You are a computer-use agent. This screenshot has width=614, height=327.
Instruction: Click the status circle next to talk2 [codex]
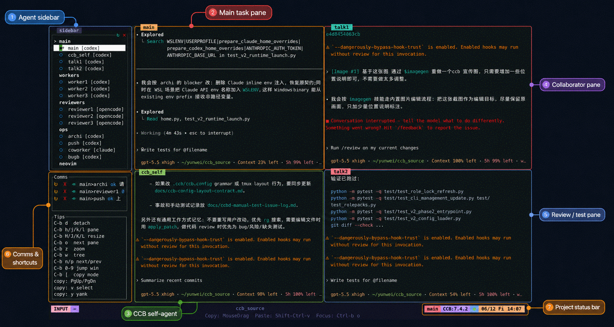click(x=61, y=69)
